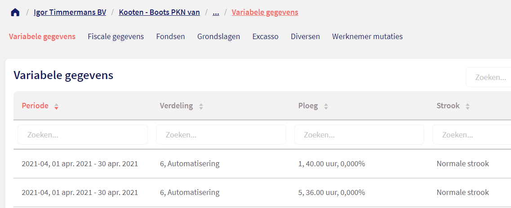The width and height of the screenshot is (511, 208).
Task: Click the global table search field
Action: (x=490, y=77)
